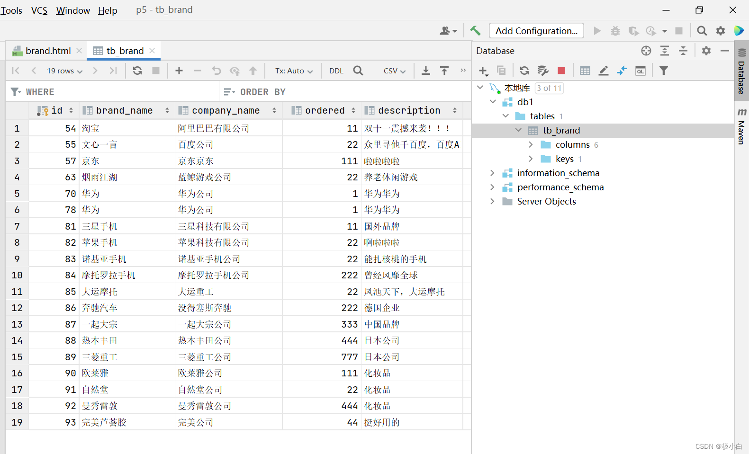Viewport: 749px width, 454px height.
Task: Export data with download icon
Action: [x=426, y=71]
